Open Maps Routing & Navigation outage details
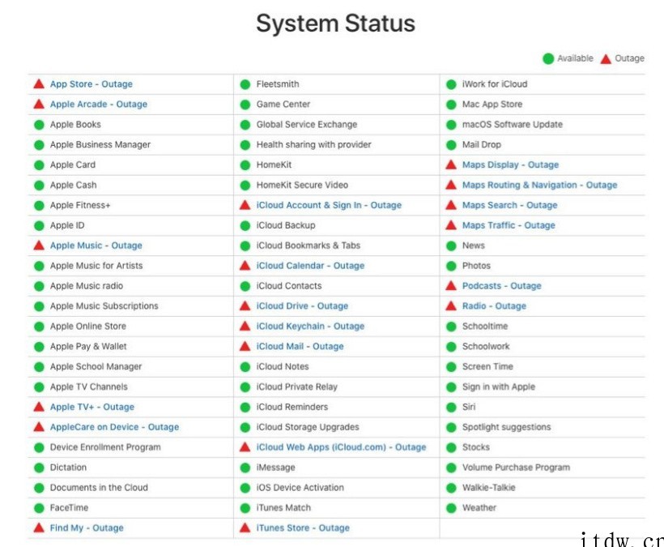 (x=539, y=185)
